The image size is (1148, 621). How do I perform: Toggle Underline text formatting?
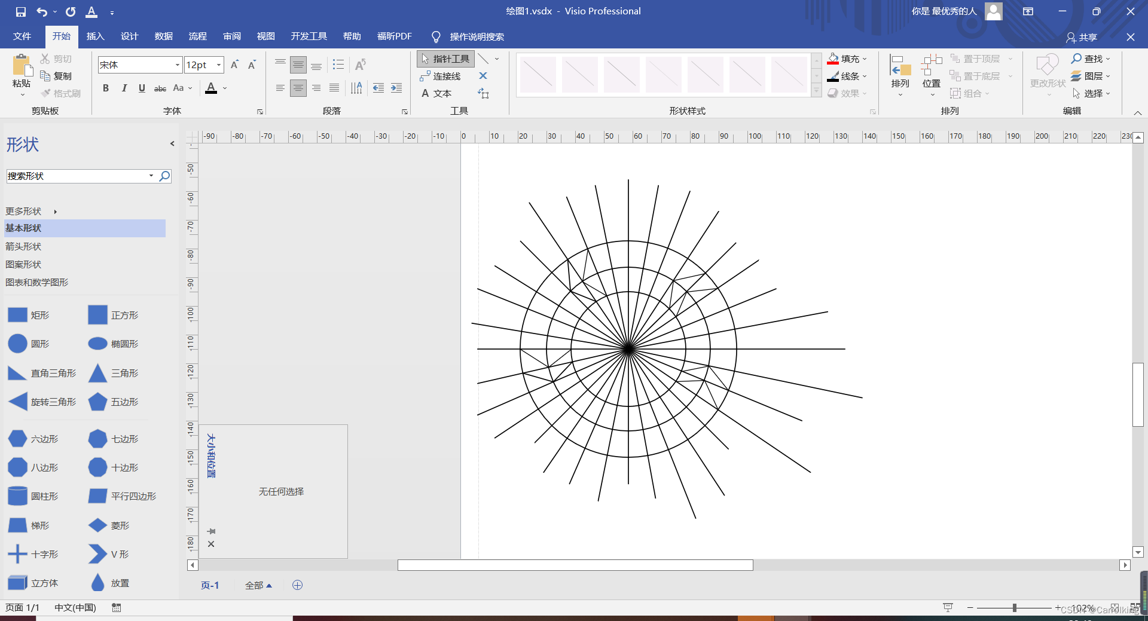[x=142, y=88]
